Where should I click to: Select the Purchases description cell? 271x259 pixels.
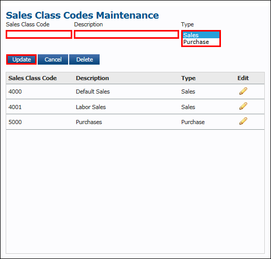coord(89,122)
